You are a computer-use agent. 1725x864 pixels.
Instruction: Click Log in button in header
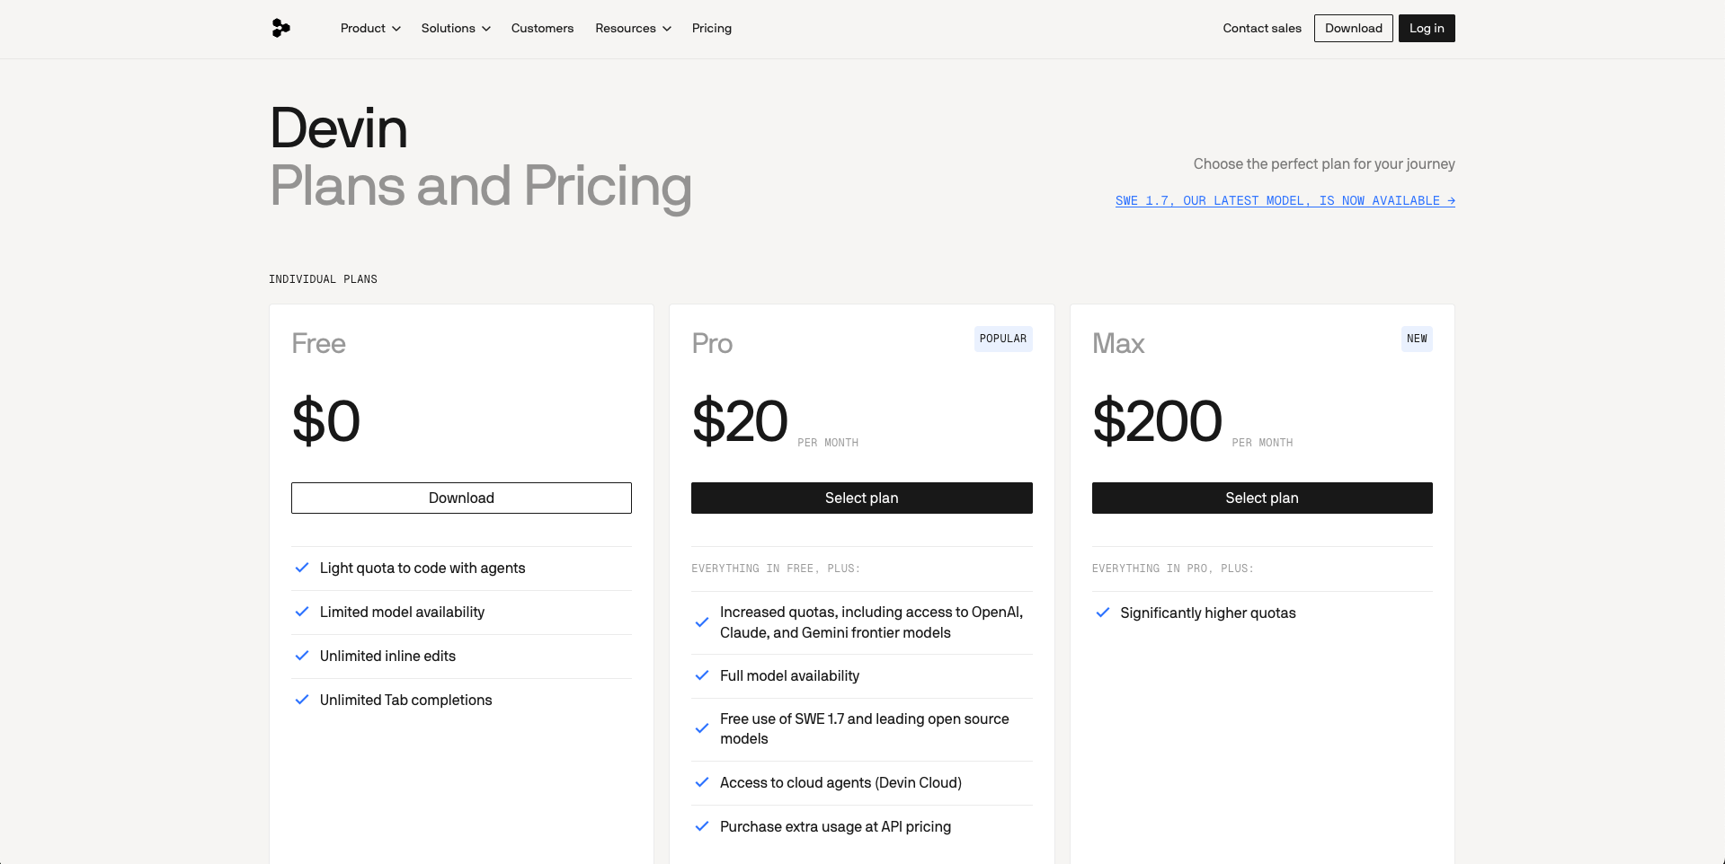tap(1427, 29)
